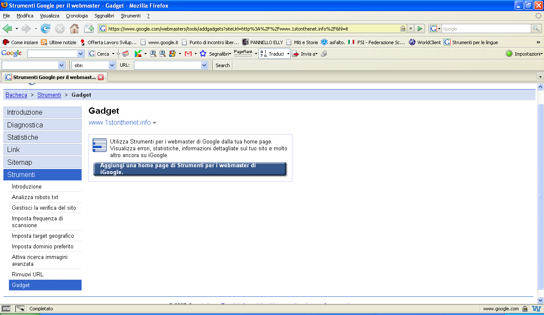Click the Strumenti breadcrumb link

point(49,95)
